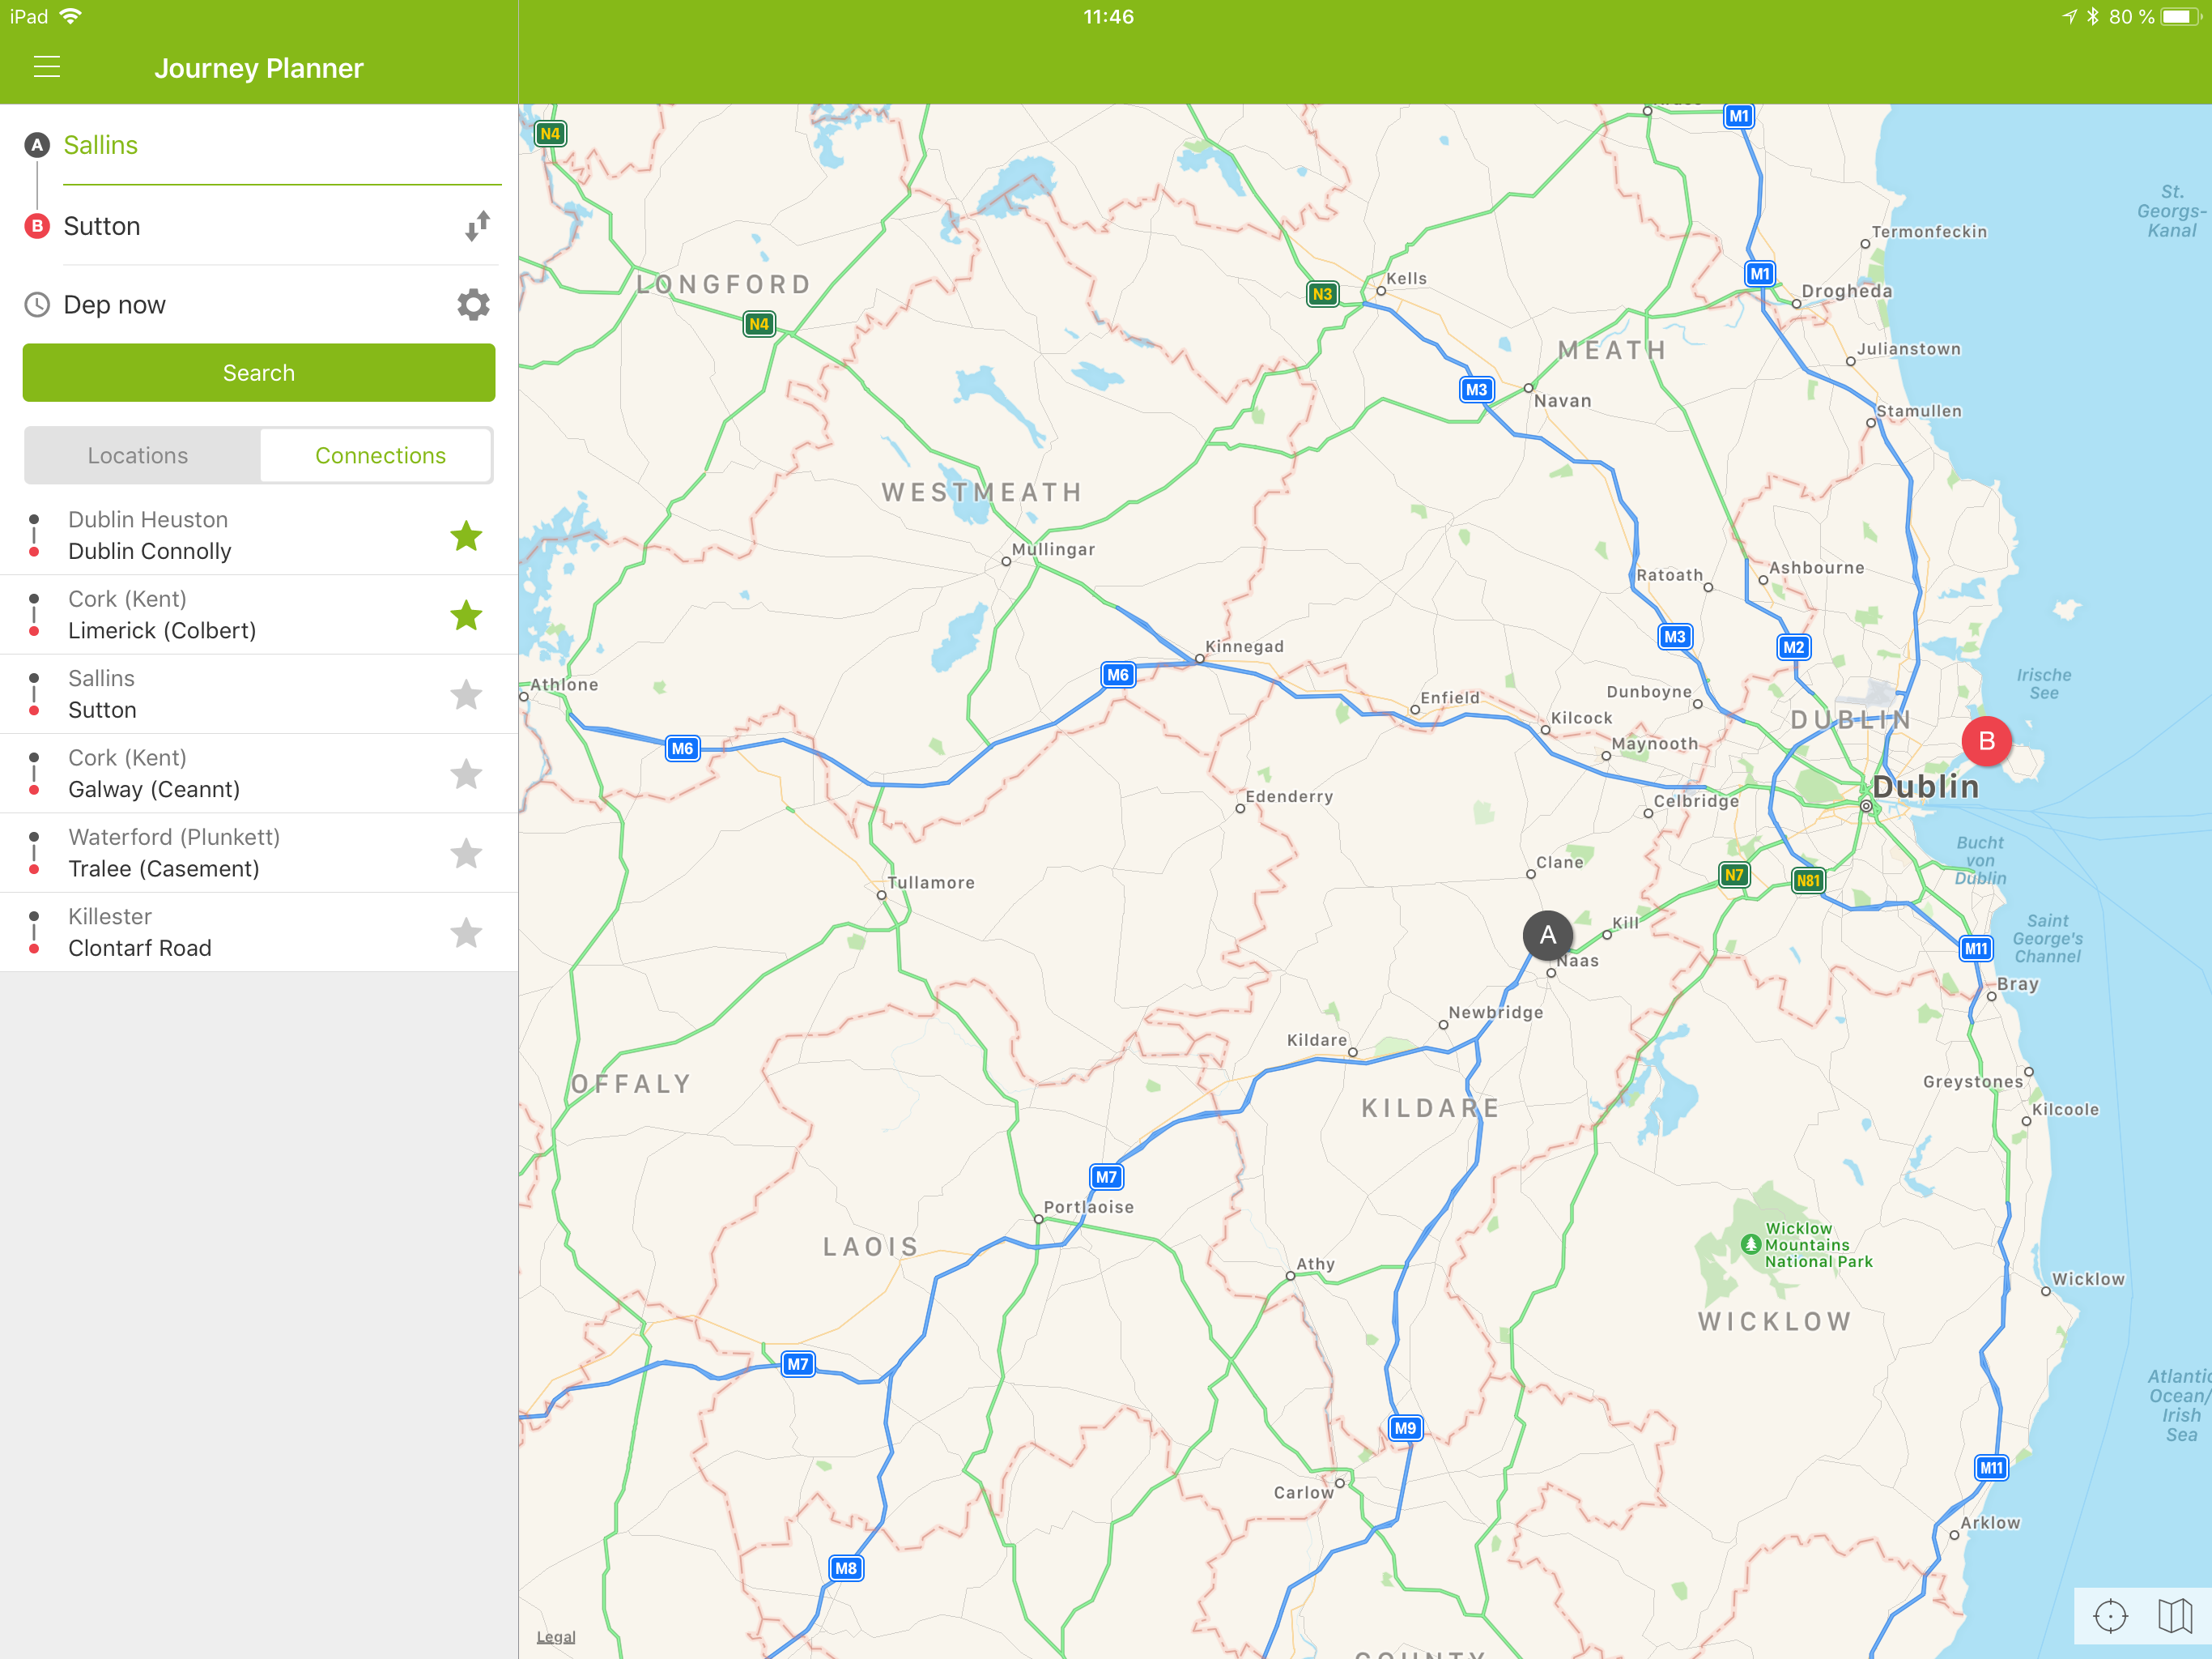This screenshot has height=1659, width=2212.
Task: Change the Dep now departure time
Action: tap(114, 305)
